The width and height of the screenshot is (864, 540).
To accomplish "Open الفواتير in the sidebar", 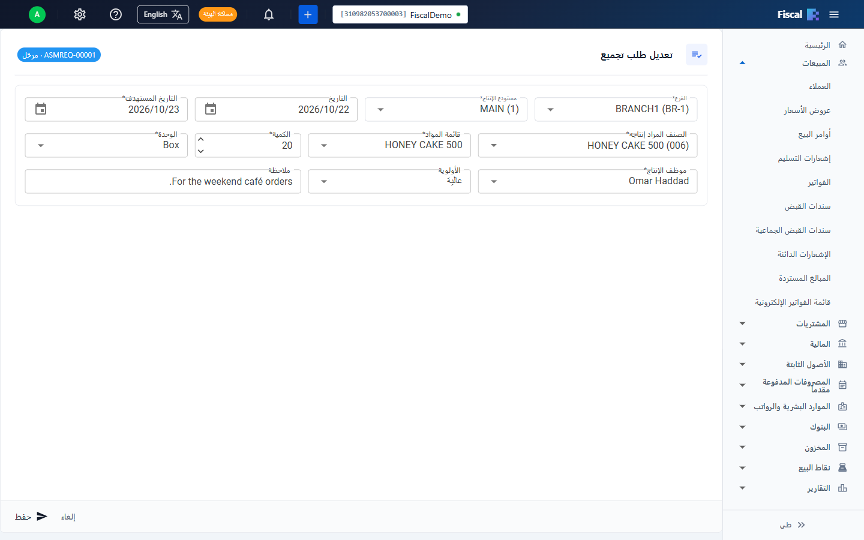I will point(819,182).
